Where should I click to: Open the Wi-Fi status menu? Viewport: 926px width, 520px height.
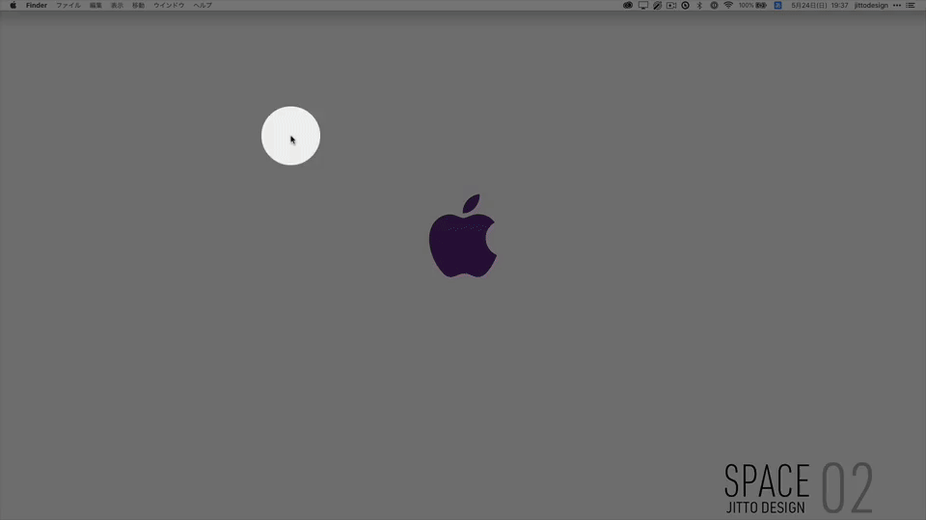[x=728, y=6]
